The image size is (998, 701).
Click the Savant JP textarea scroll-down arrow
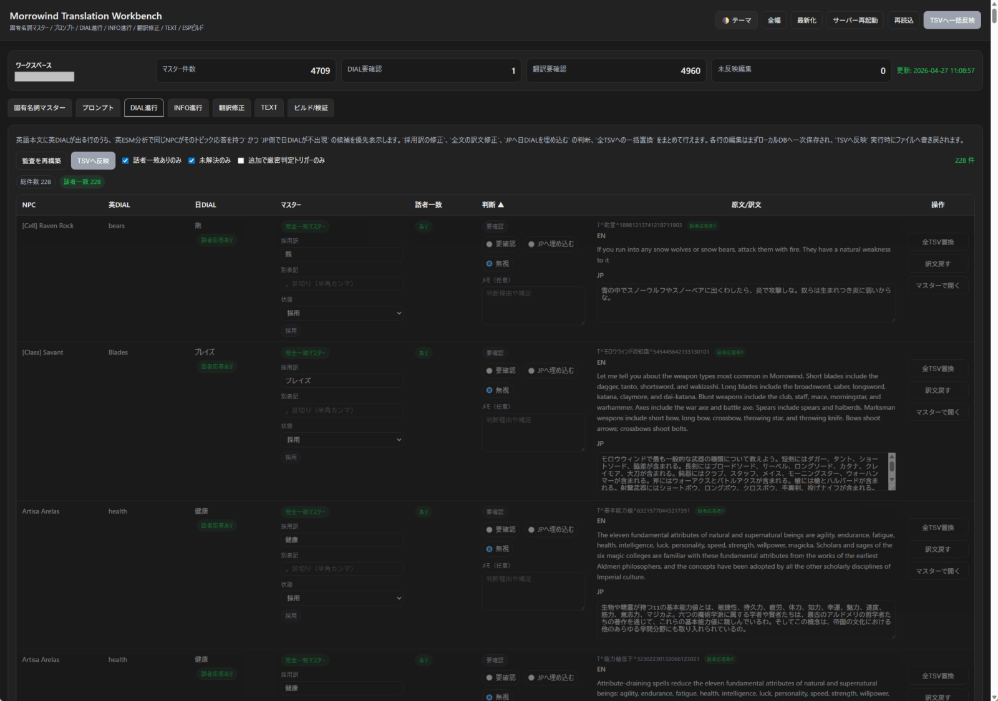point(891,480)
